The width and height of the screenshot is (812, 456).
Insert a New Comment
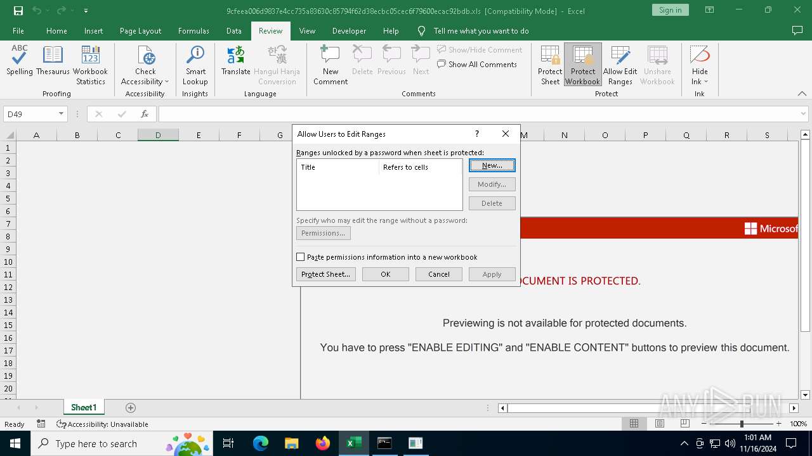point(331,65)
